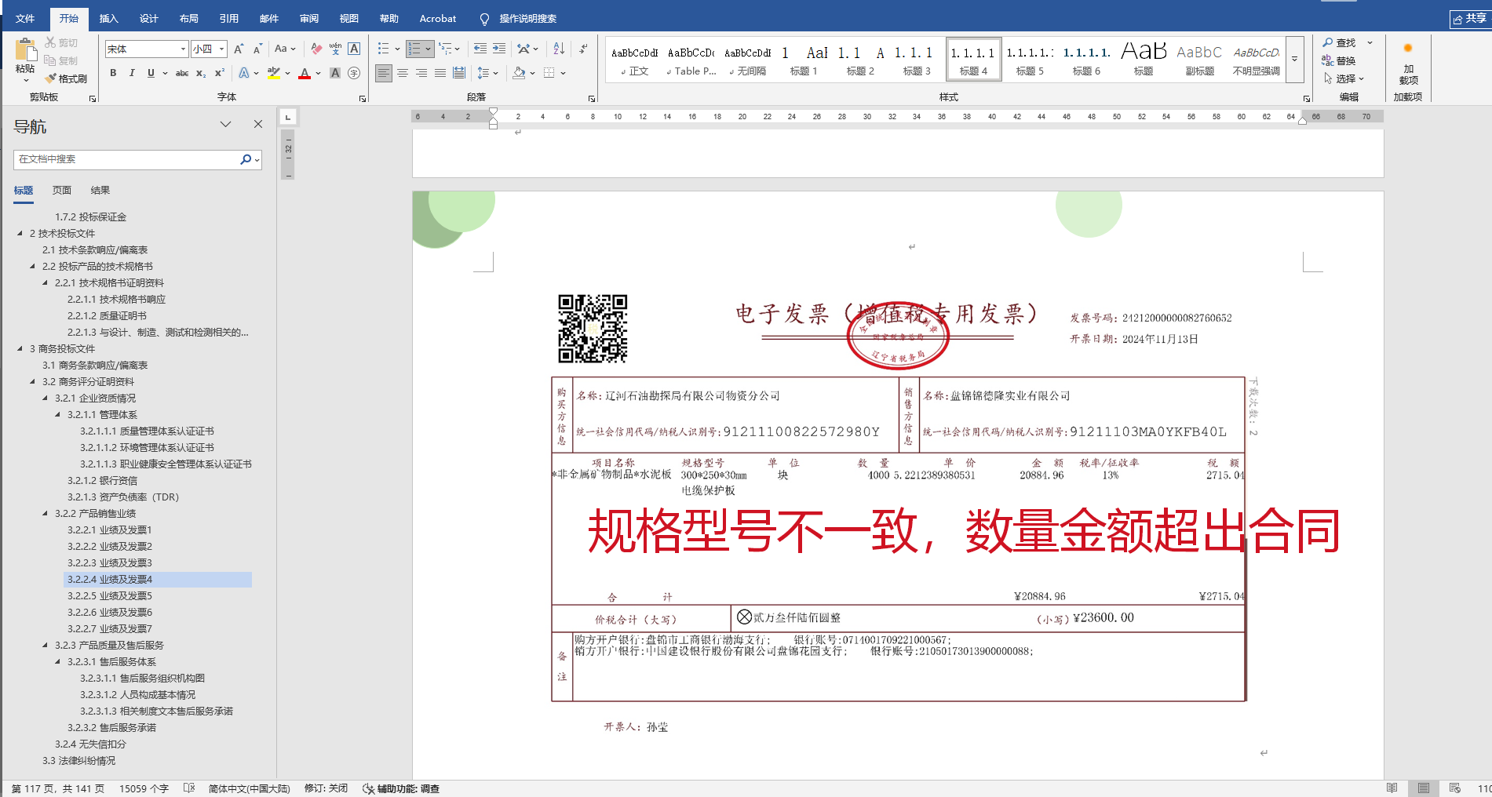
Task: Click the center alignment icon
Action: click(x=403, y=73)
